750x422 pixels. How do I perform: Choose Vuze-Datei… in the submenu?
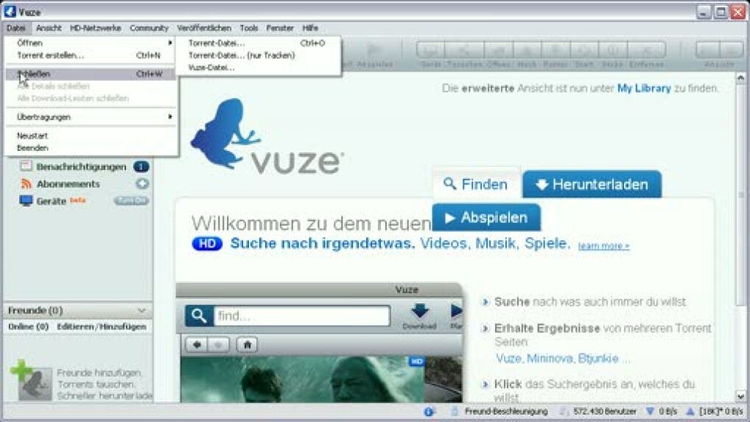[211, 67]
